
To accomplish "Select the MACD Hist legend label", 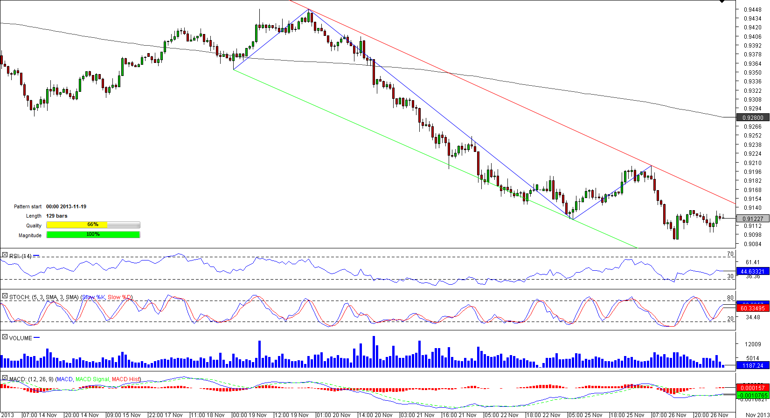I will click(x=126, y=379).
